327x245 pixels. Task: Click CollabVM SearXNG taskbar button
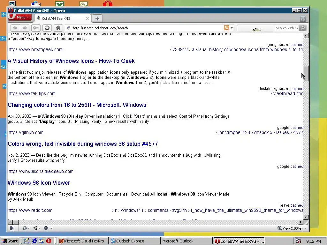pos(239,241)
